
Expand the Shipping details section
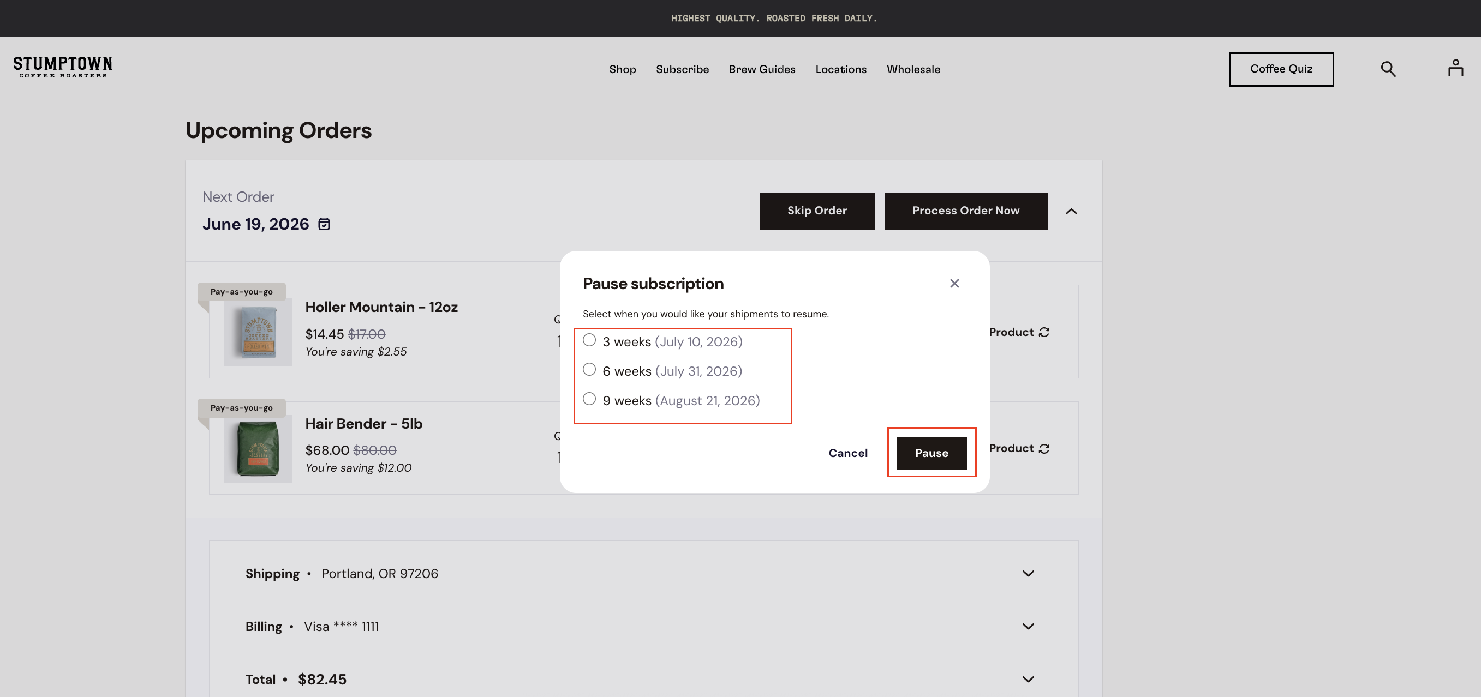(x=1028, y=573)
